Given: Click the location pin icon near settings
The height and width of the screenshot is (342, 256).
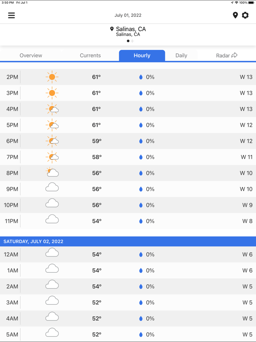Looking at the screenshot, I should point(235,15).
